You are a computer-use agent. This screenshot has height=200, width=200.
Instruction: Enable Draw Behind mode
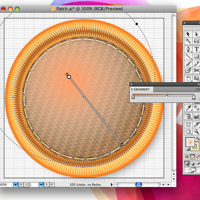coord(192,163)
